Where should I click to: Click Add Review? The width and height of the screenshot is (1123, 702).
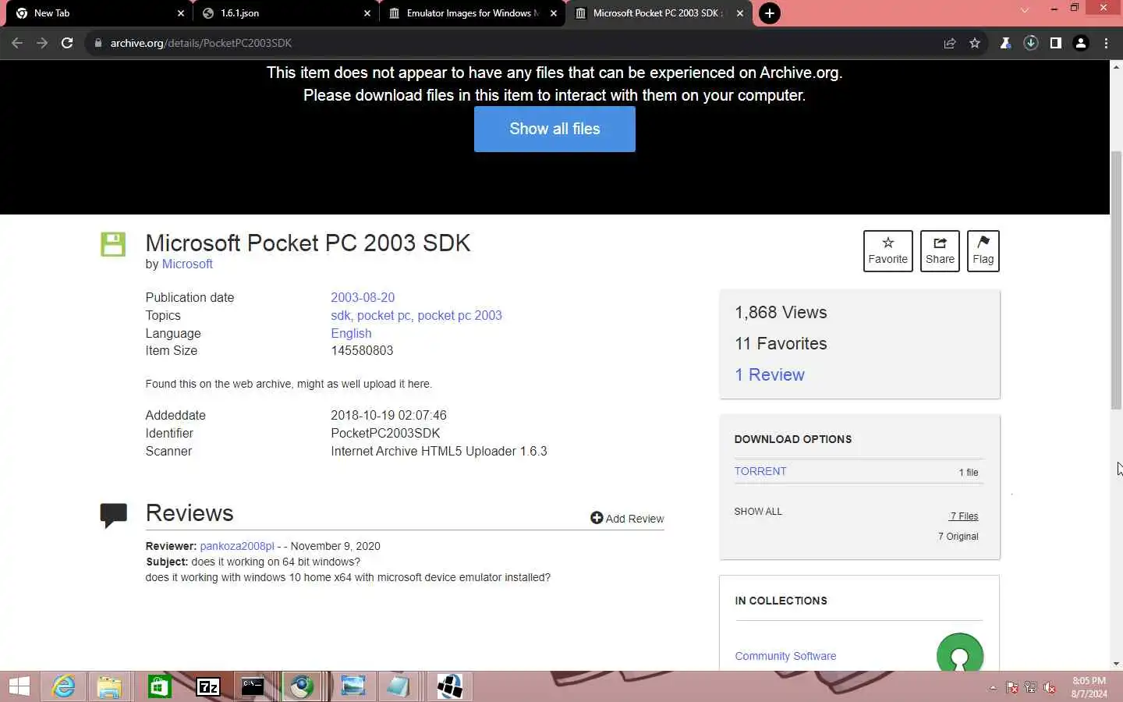627,519
